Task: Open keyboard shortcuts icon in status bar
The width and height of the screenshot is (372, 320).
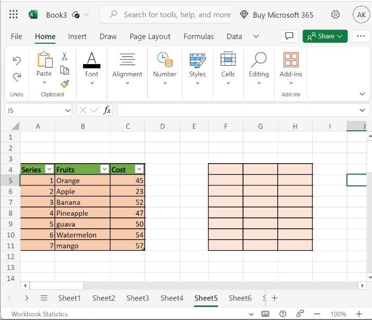Action: 265,314
